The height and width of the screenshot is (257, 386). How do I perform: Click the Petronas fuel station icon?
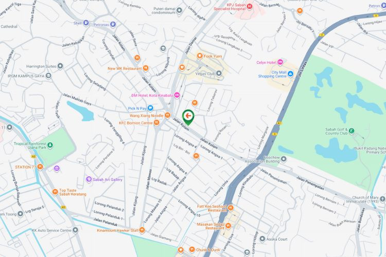tap(113, 24)
